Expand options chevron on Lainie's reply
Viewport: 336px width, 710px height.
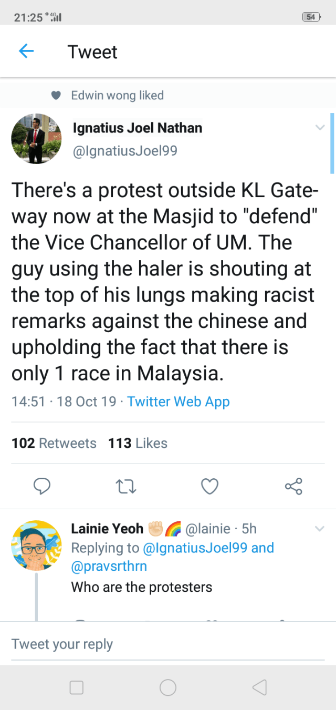tap(320, 529)
